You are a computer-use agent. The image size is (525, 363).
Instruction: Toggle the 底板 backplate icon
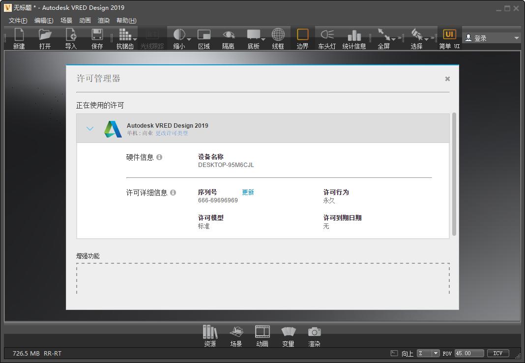254,34
